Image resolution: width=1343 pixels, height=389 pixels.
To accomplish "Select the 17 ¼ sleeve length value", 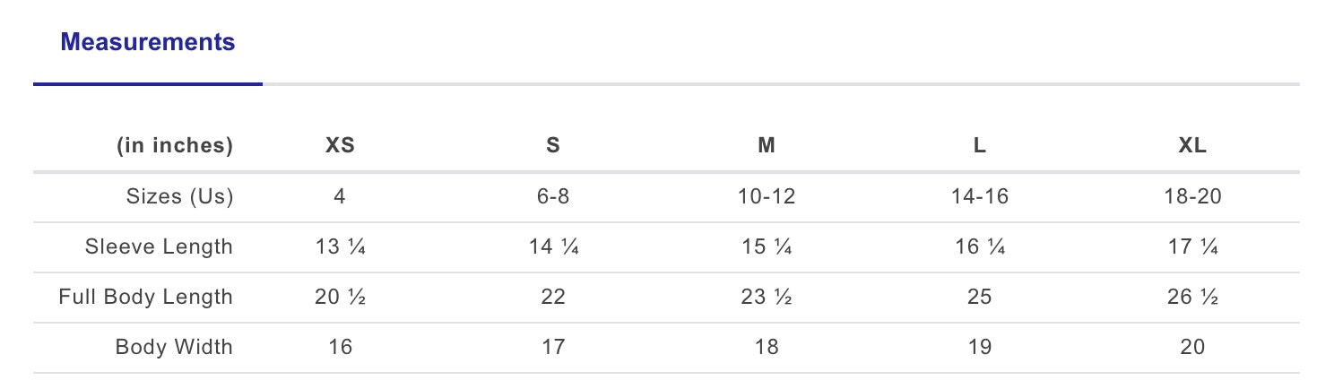I will click(1192, 246).
